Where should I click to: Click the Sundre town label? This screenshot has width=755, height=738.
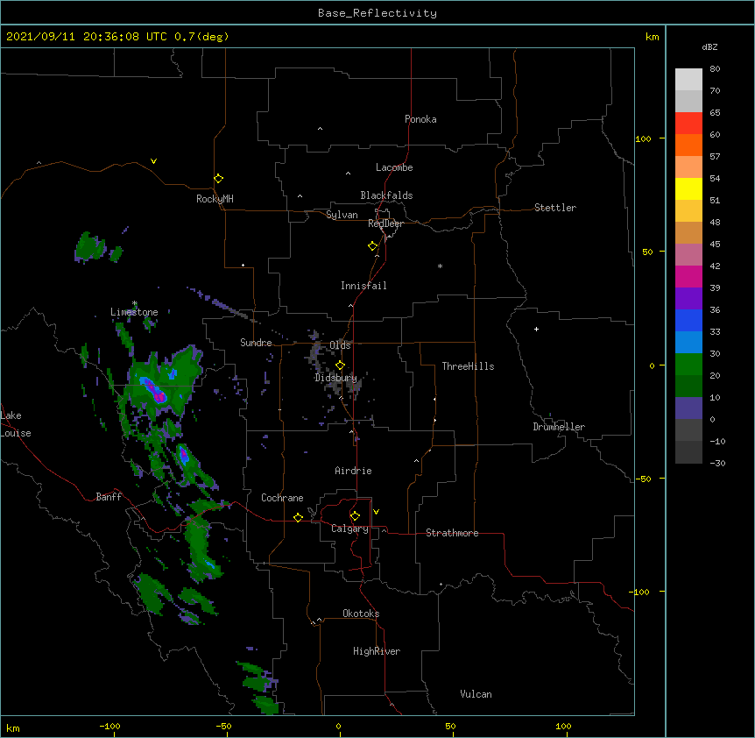pyautogui.click(x=256, y=343)
